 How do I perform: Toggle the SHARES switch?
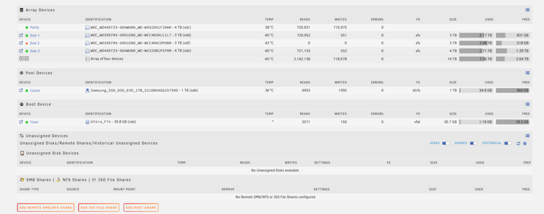(x=474, y=143)
